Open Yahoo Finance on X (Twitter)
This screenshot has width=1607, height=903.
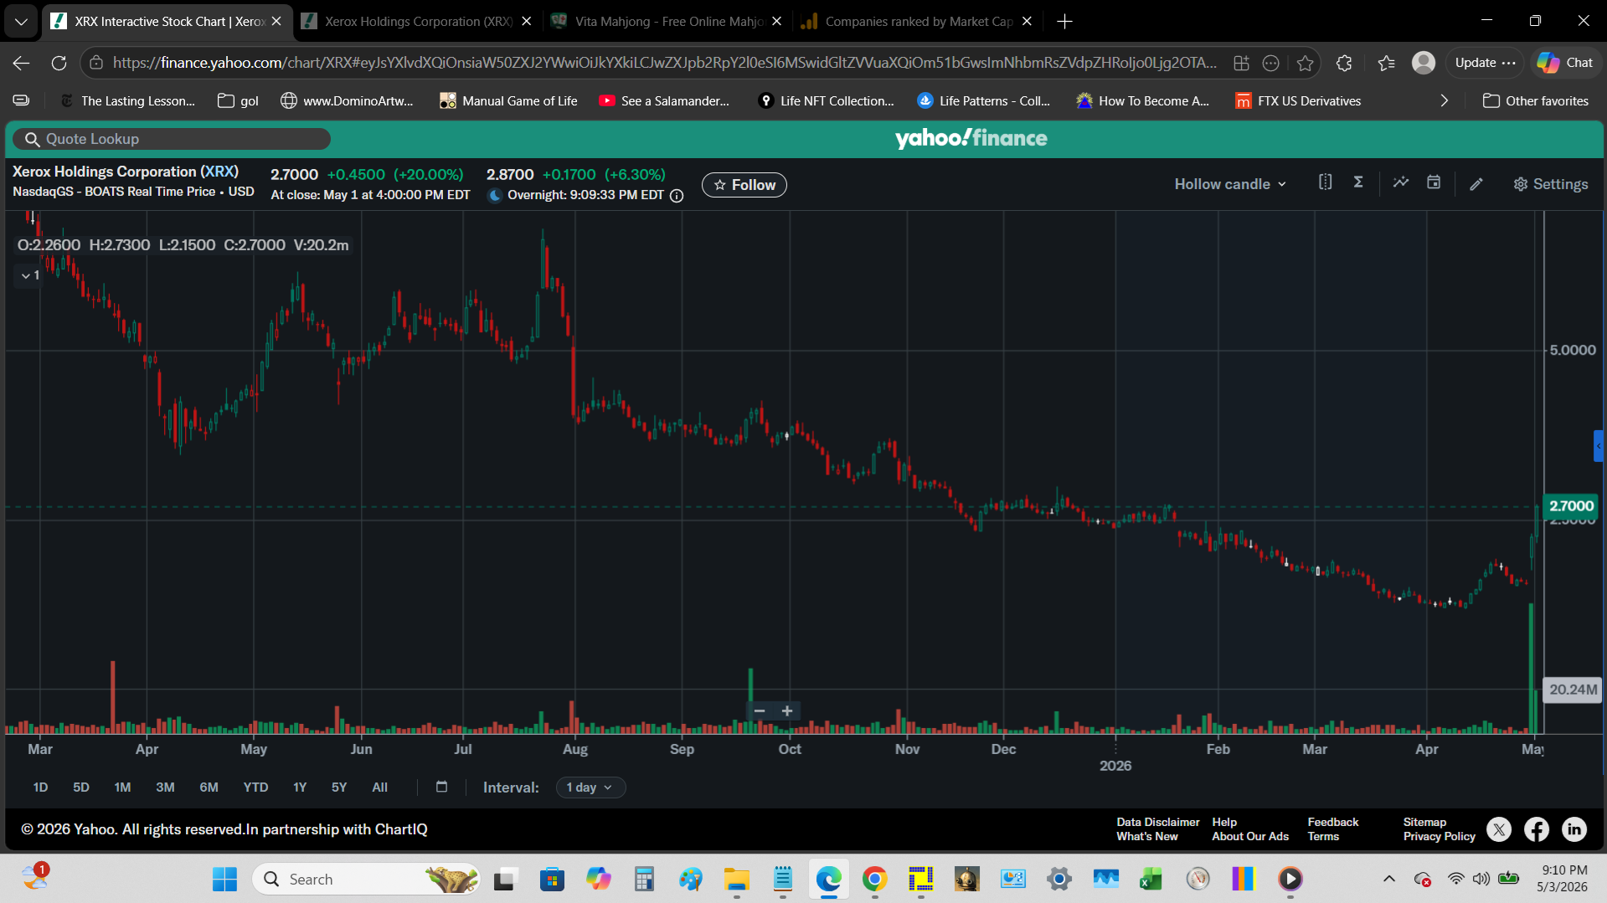click(1499, 829)
